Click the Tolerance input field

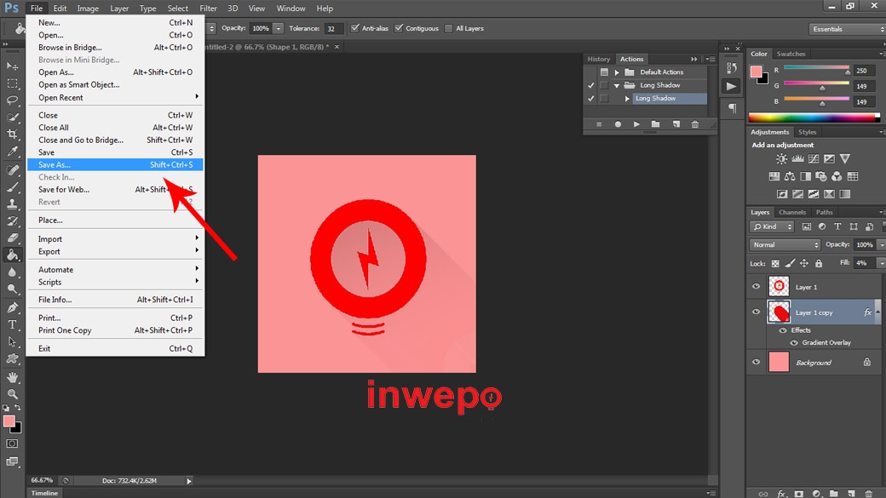tap(334, 28)
